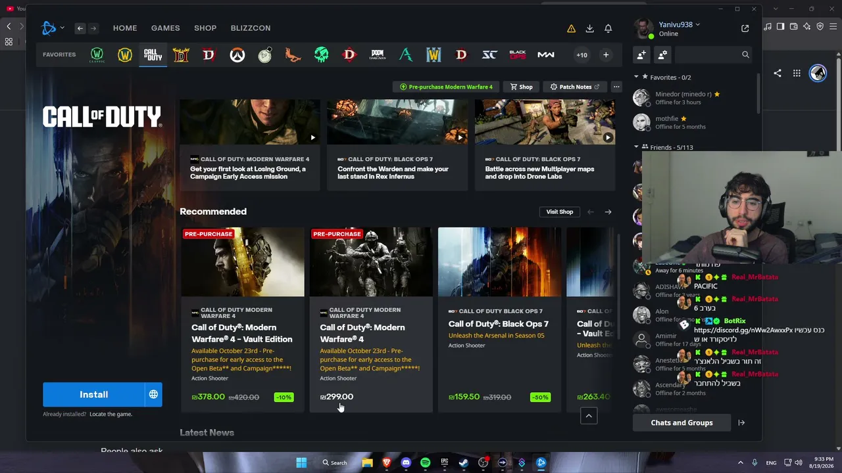Viewport: 842px width, 473px height.
Task: Open the Drone Labs multiplayer maps news
Action: click(545, 145)
